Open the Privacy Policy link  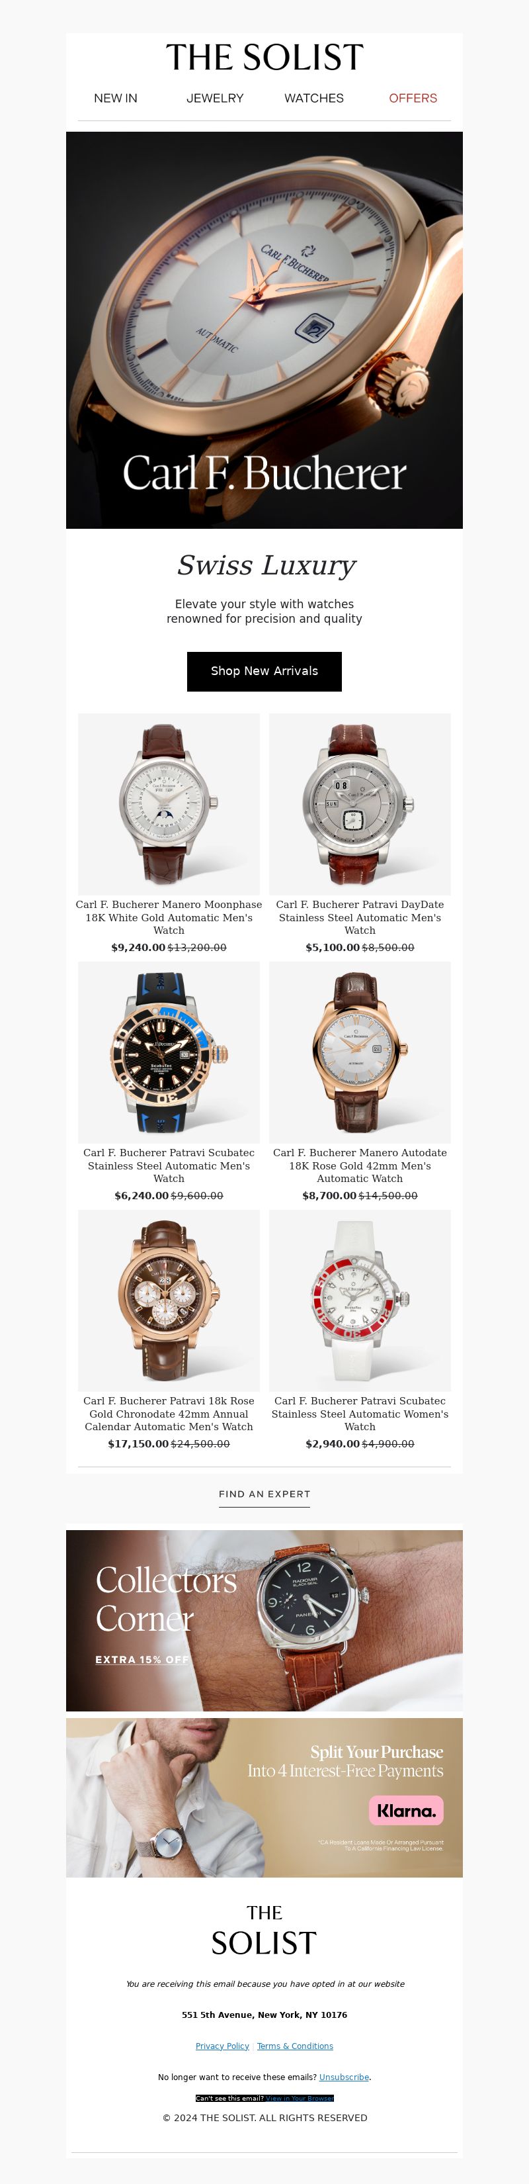pyautogui.click(x=222, y=2046)
